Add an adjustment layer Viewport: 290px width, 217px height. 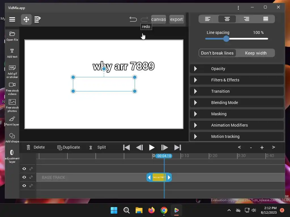[x=12, y=156]
